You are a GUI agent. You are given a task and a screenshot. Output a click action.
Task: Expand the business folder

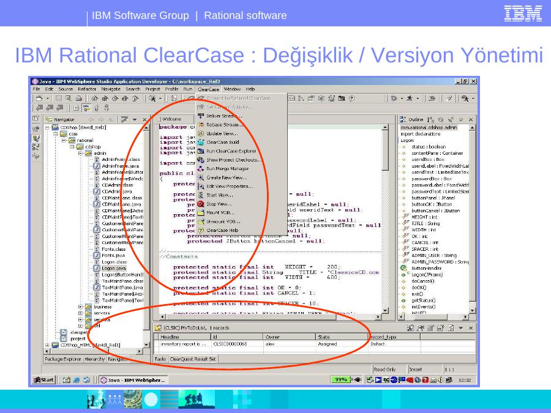coord(80,307)
